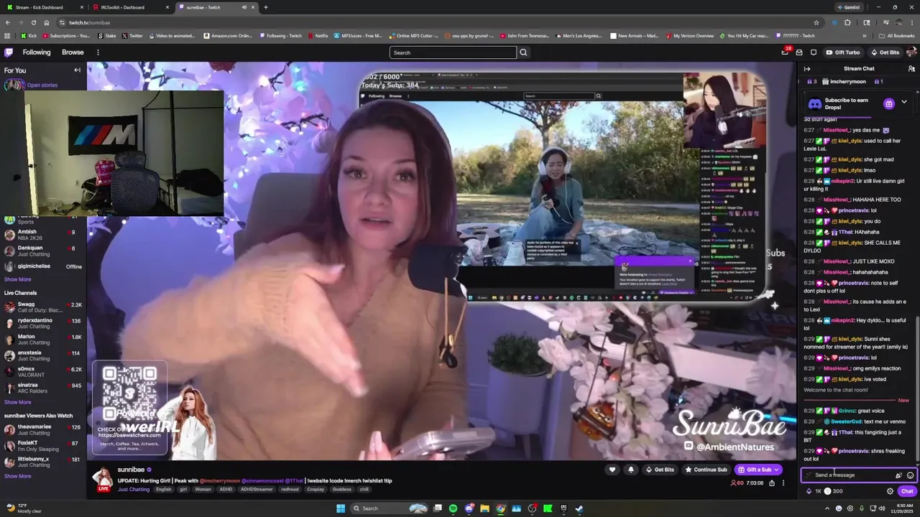Screen dimensions: 920x517
Task: Click Get Bits in the top bar
Action: pos(885,52)
